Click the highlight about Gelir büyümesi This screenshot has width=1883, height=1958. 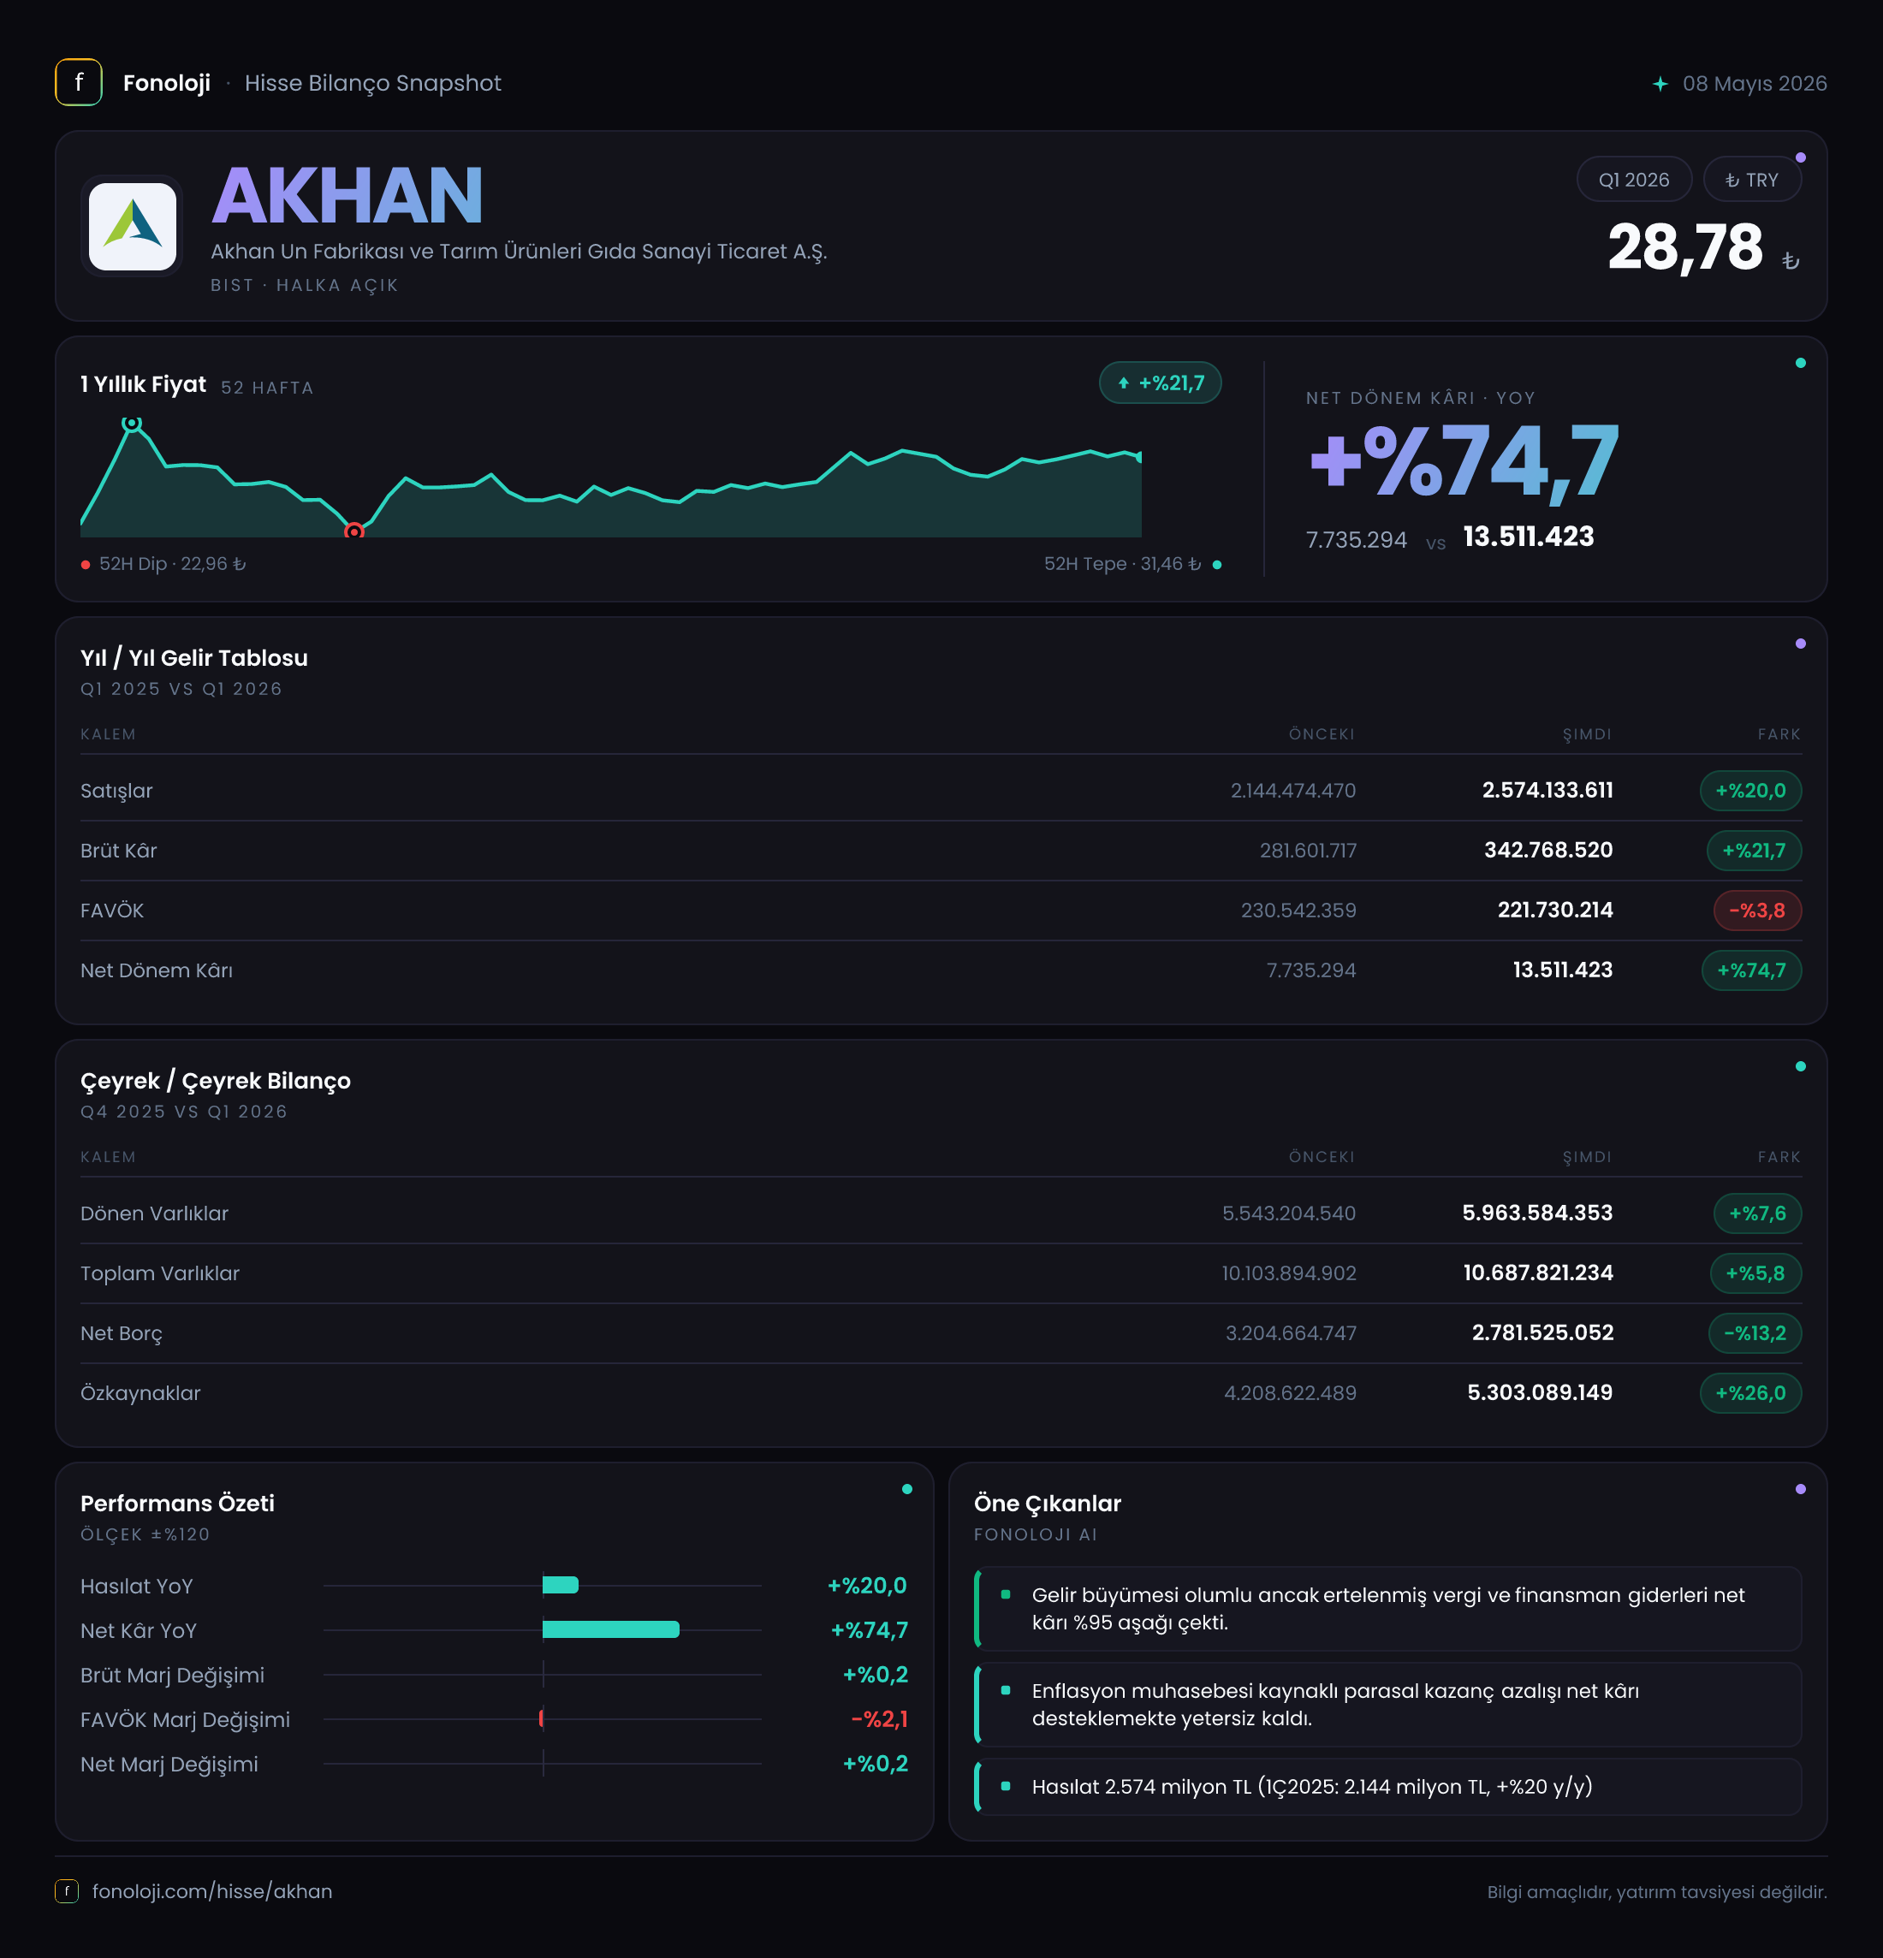(1387, 1608)
